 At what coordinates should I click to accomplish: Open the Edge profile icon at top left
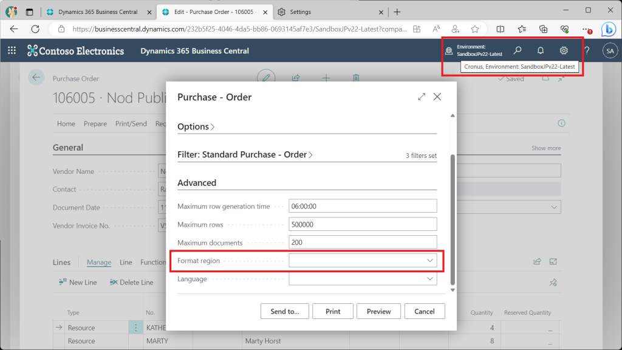pyautogui.click(x=11, y=12)
